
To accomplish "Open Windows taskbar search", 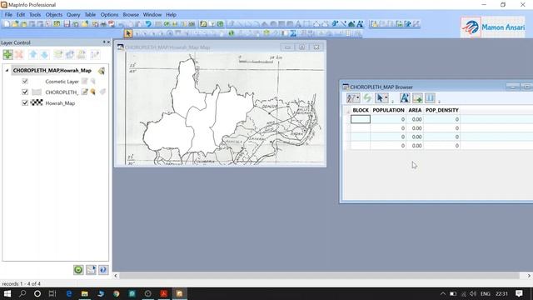I will [x=22, y=293].
